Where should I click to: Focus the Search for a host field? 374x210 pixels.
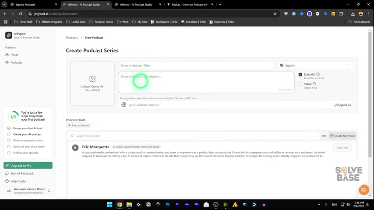[x=194, y=136]
